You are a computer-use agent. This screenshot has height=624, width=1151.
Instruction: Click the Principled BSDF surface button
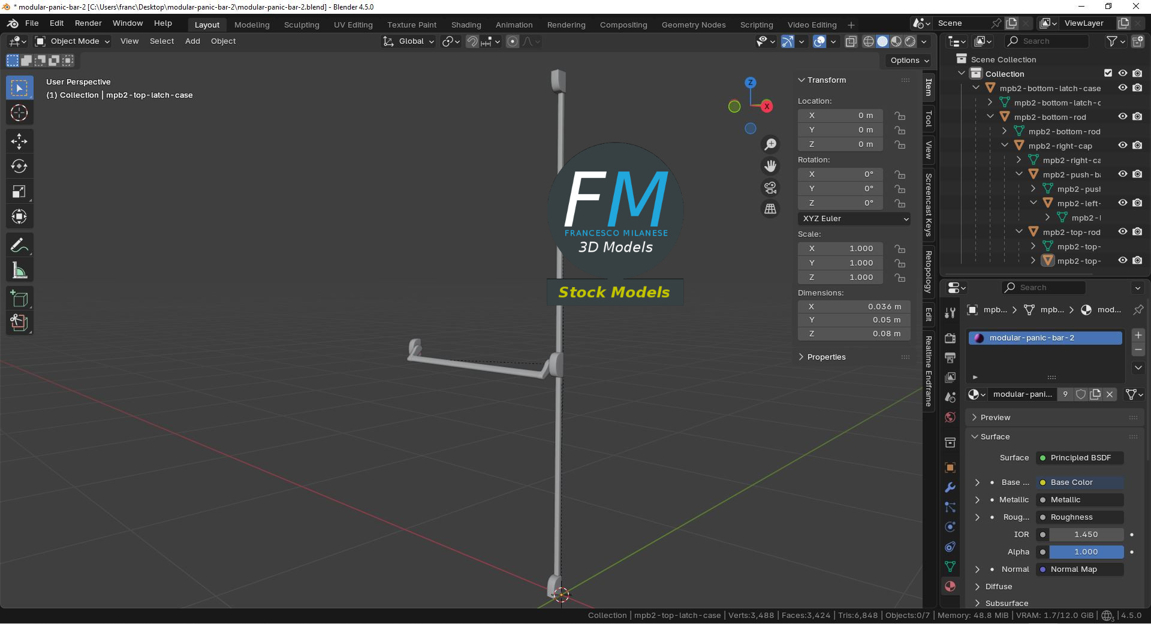[x=1080, y=458]
